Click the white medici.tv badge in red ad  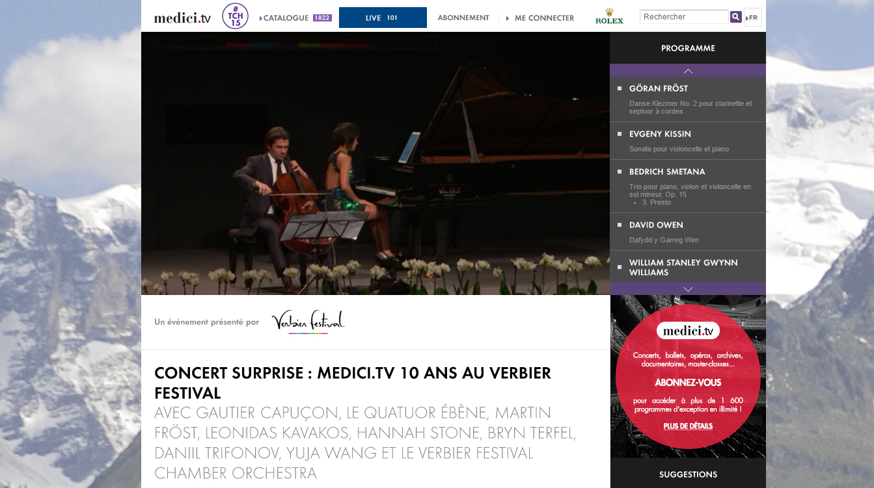[x=688, y=331]
